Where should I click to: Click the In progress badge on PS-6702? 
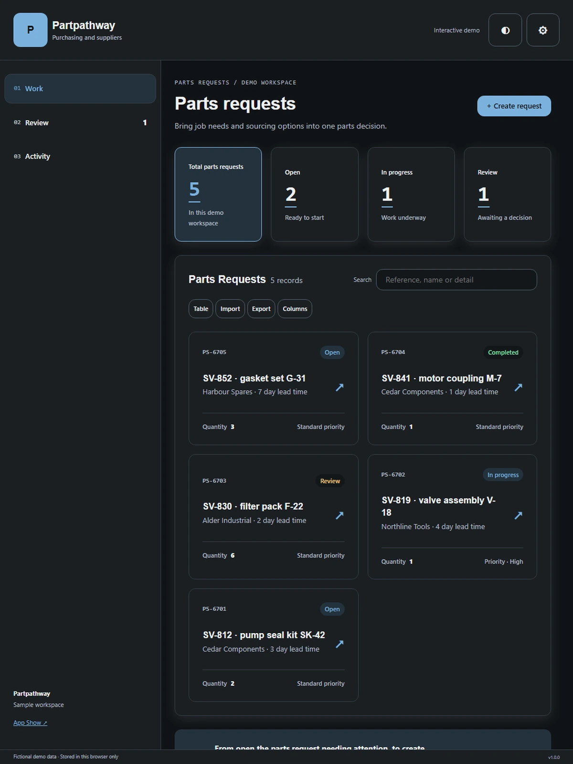click(503, 475)
